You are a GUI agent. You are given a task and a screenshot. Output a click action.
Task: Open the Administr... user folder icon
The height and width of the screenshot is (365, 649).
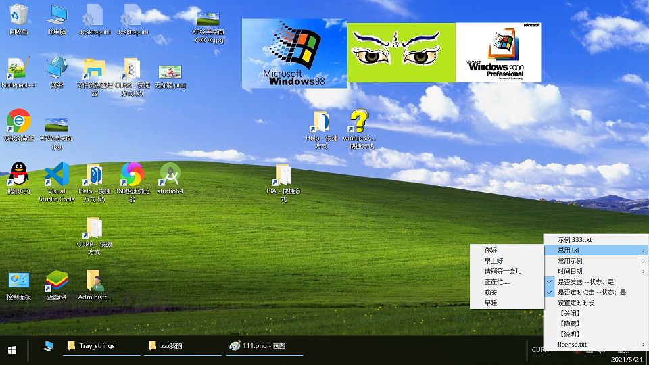(x=95, y=285)
